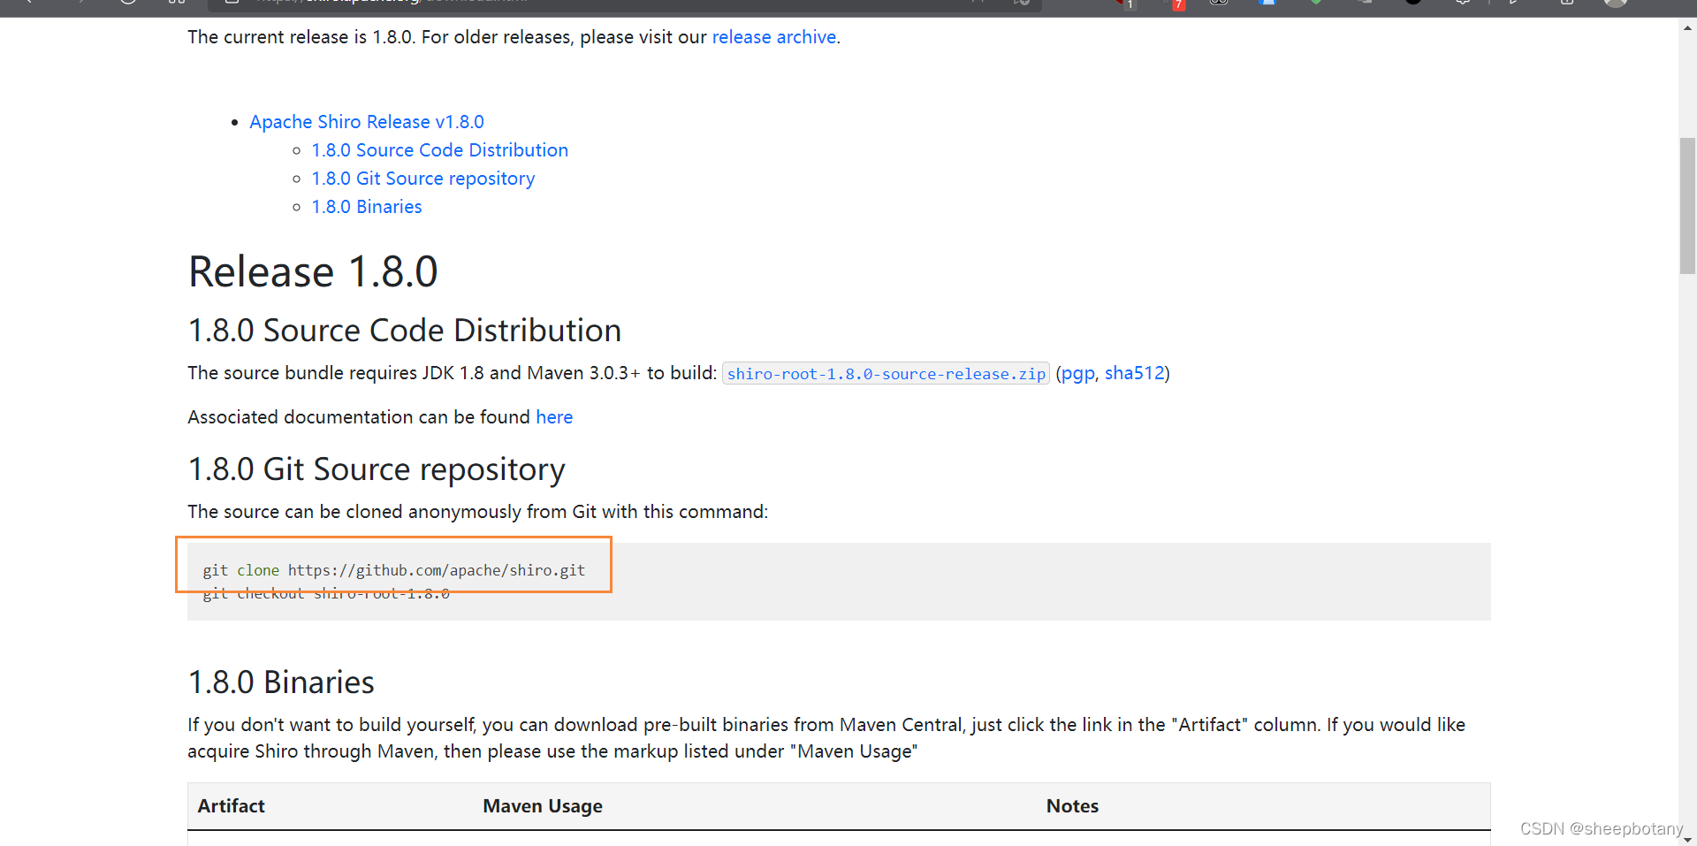Download shiro-root-1.8.0-source-release.zip
Screen dimensions: 1697x846
[x=887, y=374]
